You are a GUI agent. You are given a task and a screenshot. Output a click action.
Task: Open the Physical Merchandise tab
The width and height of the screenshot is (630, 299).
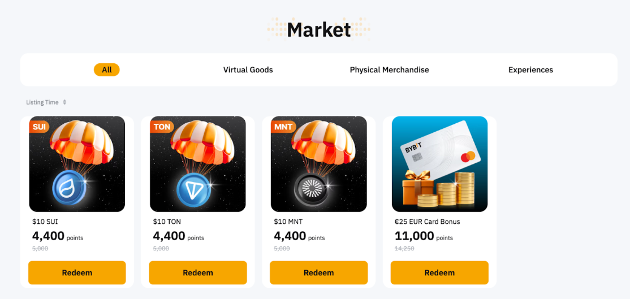pyautogui.click(x=389, y=70)
